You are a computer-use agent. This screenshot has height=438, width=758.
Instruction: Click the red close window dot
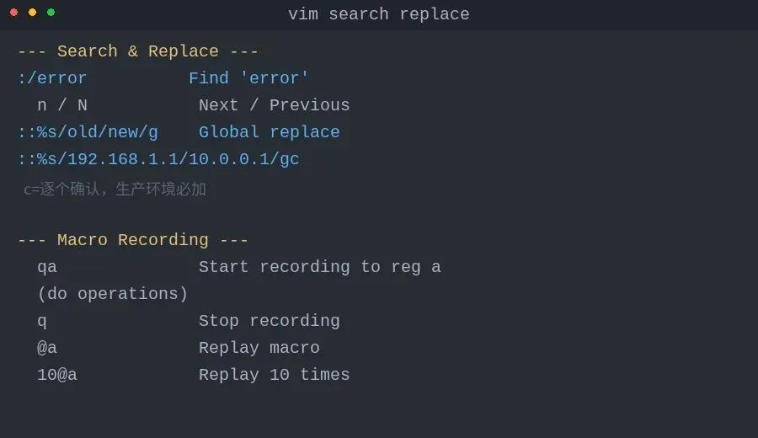pos(13,13)
